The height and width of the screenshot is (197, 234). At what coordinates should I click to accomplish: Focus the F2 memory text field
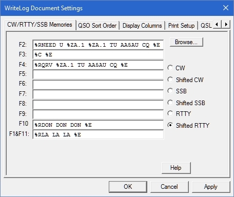tap(98, 45)
